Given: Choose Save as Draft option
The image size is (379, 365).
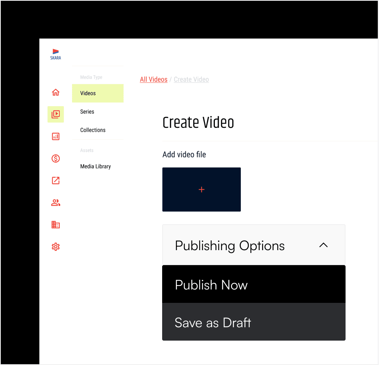Looking at the screenshot, I should tap(254, 322).
